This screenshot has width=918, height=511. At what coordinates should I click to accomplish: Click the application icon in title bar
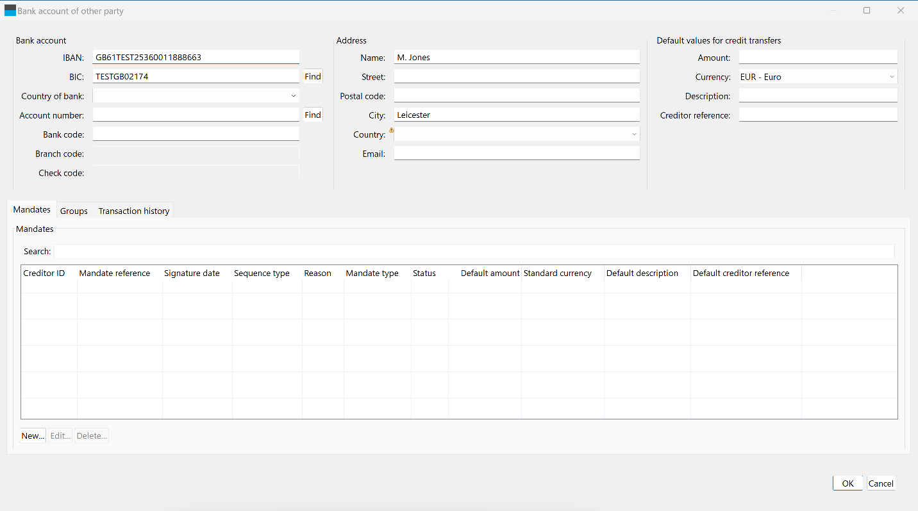pyautogui.click(x=10, y=11)
